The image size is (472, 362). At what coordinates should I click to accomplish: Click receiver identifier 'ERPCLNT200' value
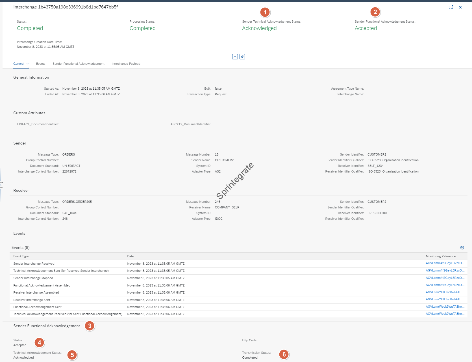tap(377, 213)
